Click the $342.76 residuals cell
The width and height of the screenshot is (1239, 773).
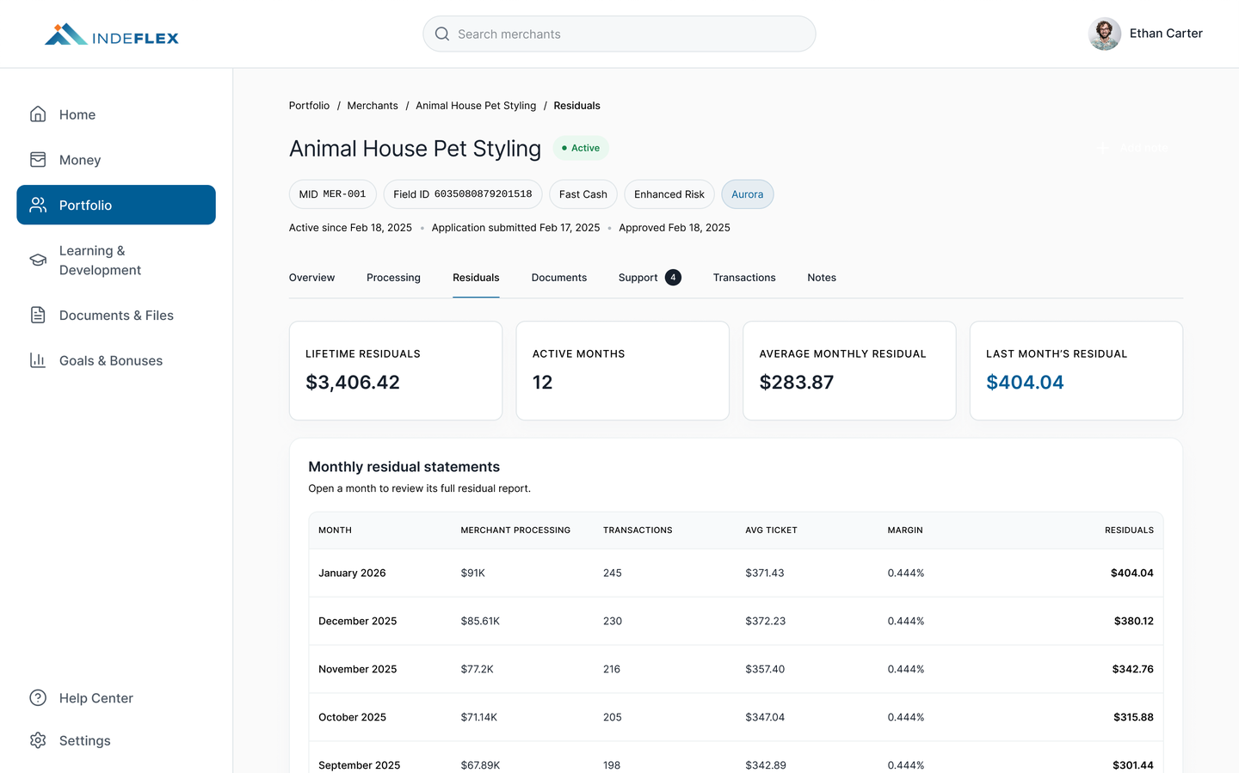click(x=1132, y=669)
